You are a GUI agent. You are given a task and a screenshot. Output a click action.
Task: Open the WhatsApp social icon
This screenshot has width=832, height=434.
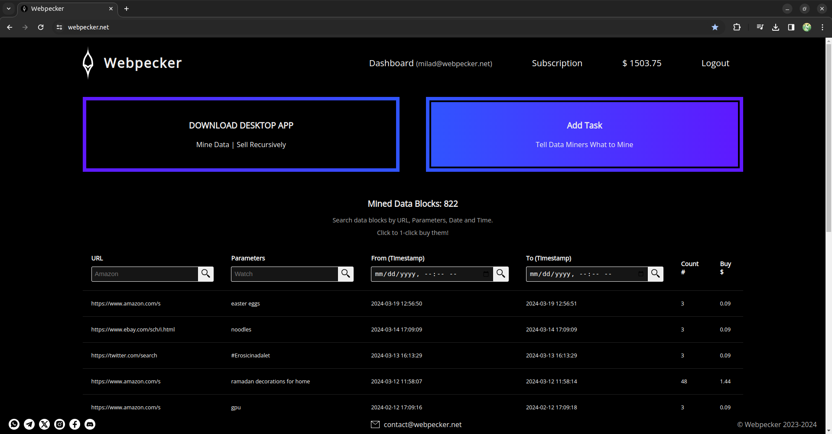[14, 424]
